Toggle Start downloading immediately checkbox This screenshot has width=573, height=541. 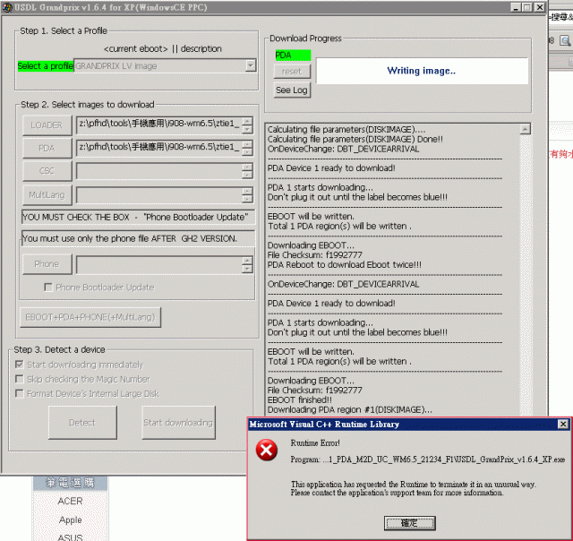20,365
